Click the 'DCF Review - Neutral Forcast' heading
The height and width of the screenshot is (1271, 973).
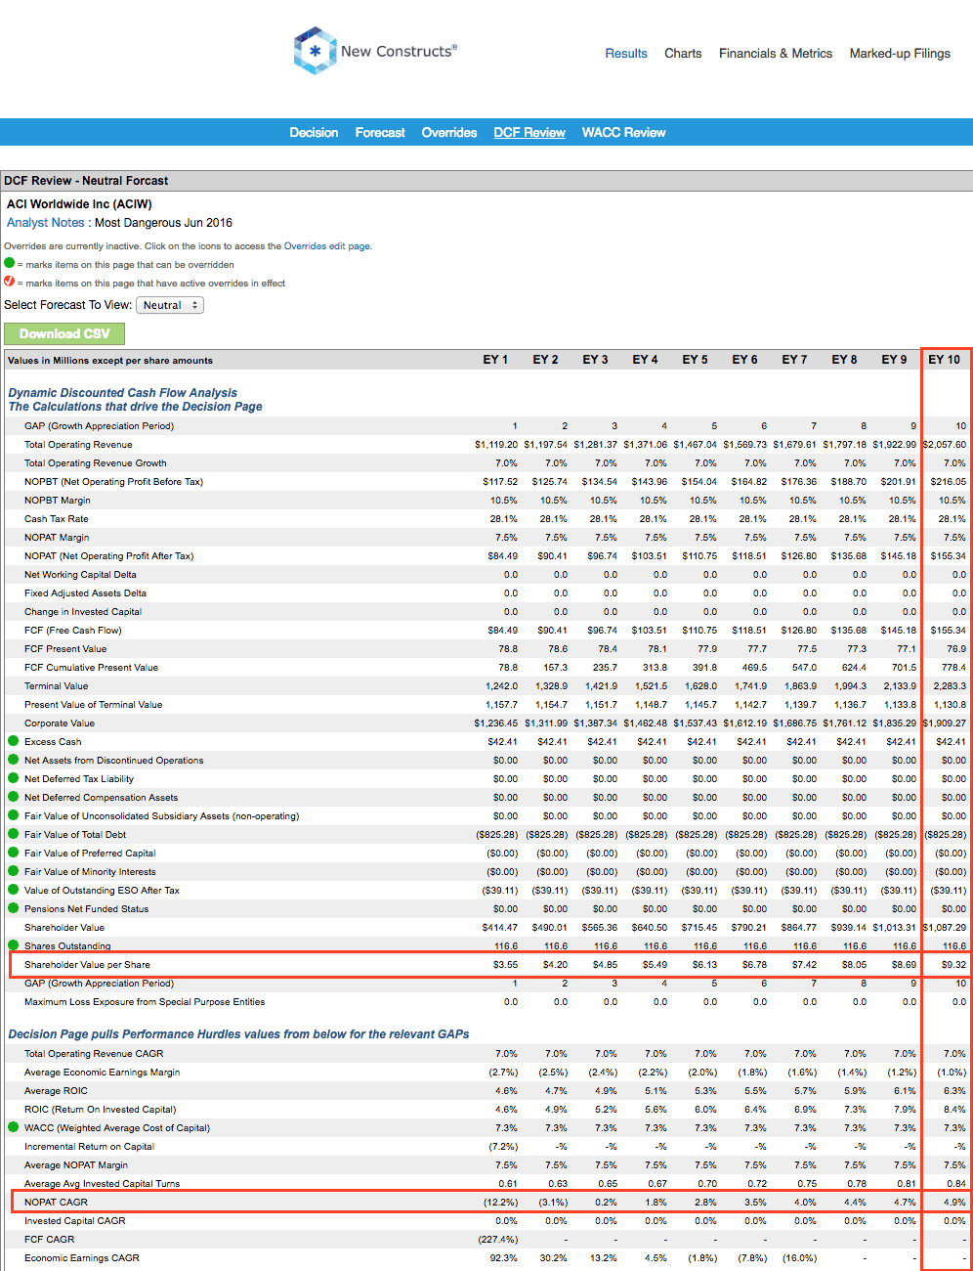[x=86, y=181]
